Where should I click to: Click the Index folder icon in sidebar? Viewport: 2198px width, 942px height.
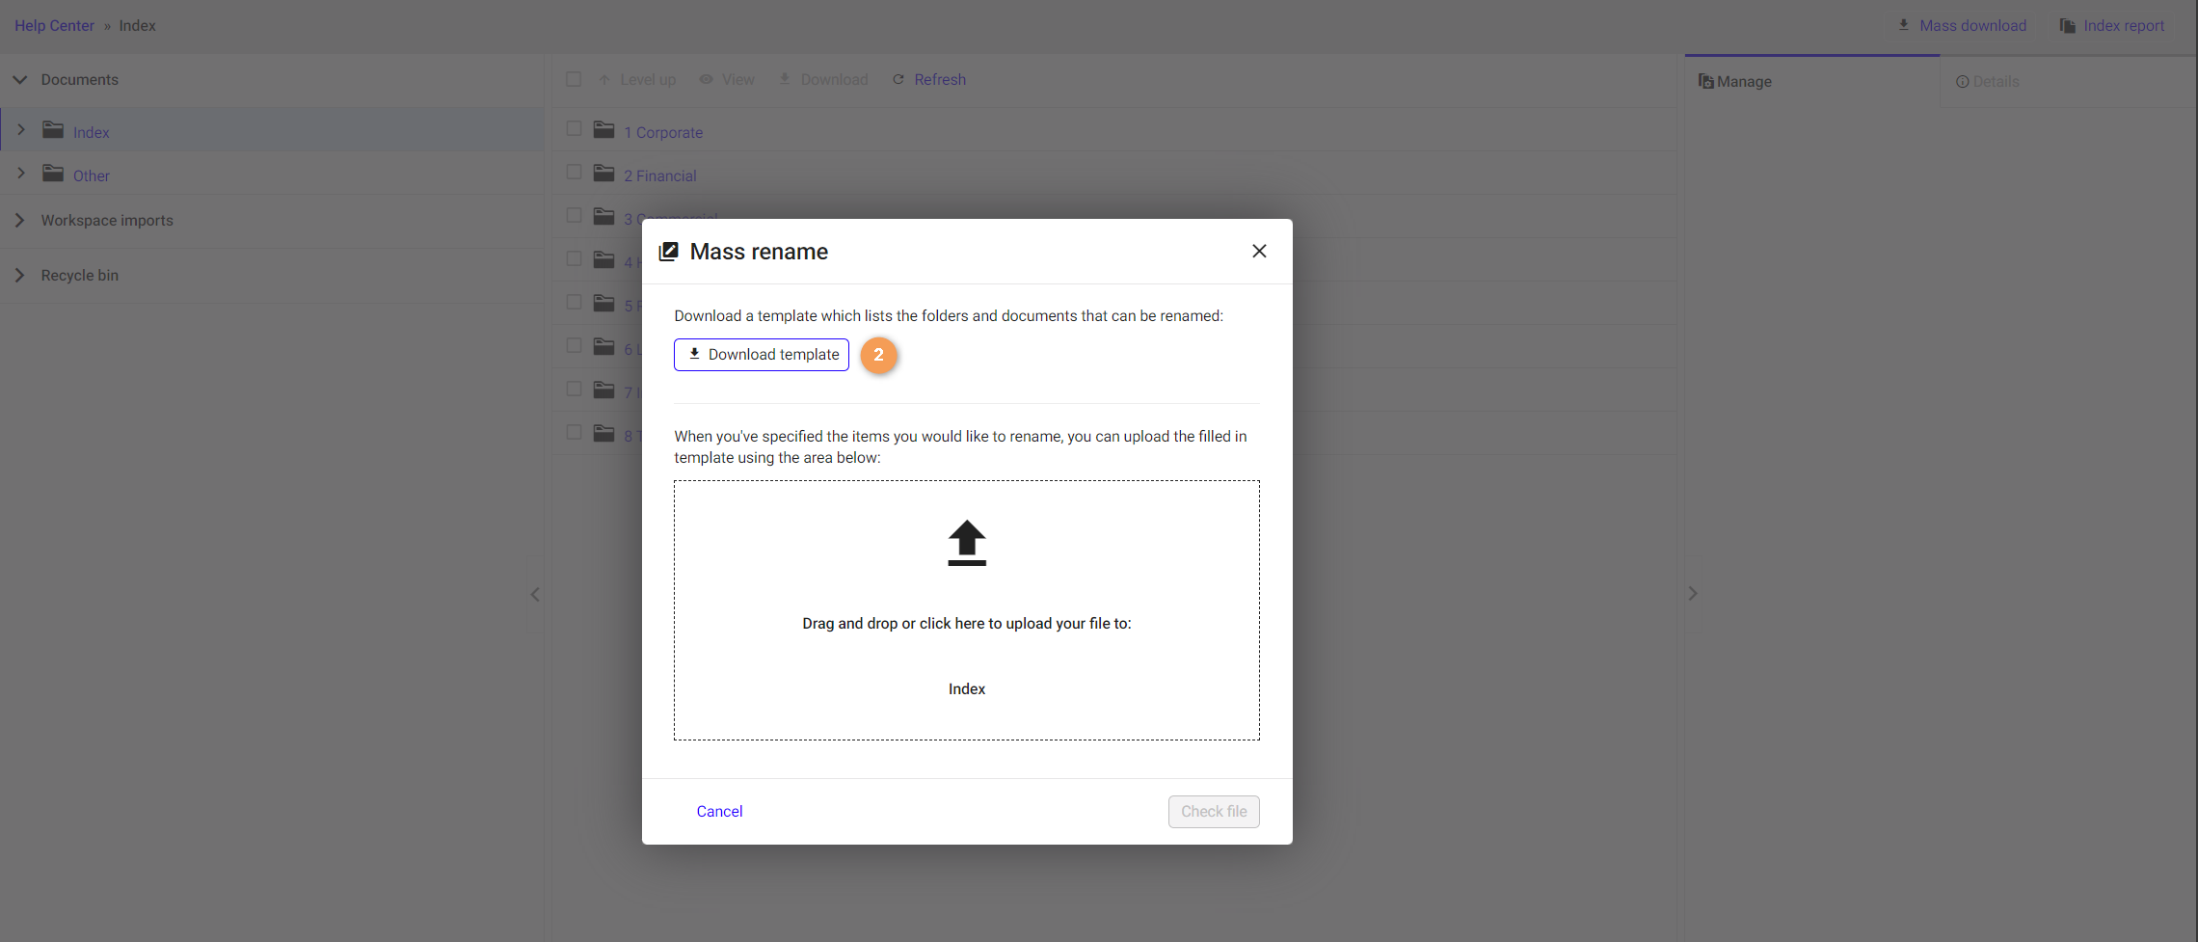click(53, 130)
